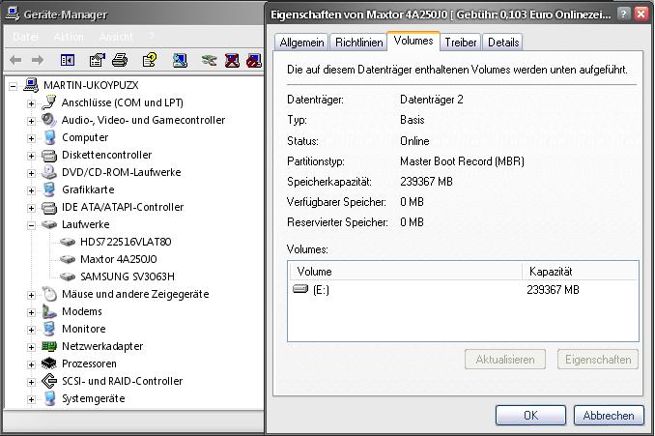Image resolution: width=655 pixels, height=436 pixels.
Task: Click OK in the properties dialog
Action: tap(530, 415)
